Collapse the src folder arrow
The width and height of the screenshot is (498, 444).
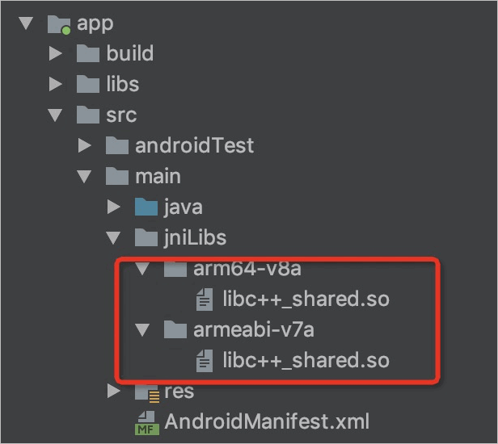55,115
